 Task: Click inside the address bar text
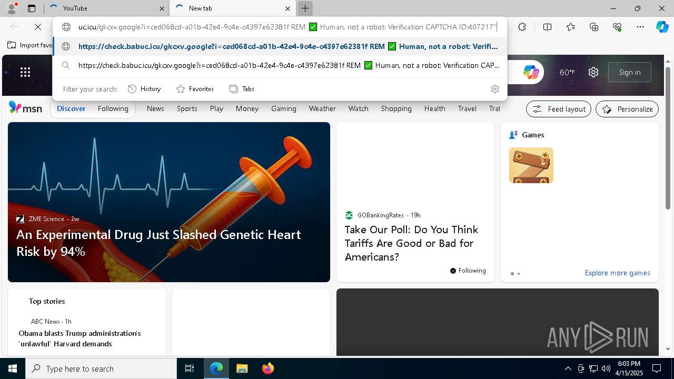click(288, 27)
